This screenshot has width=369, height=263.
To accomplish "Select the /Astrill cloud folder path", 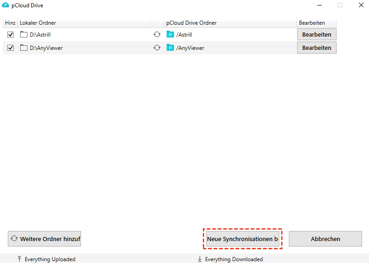I will coord(184,35).
